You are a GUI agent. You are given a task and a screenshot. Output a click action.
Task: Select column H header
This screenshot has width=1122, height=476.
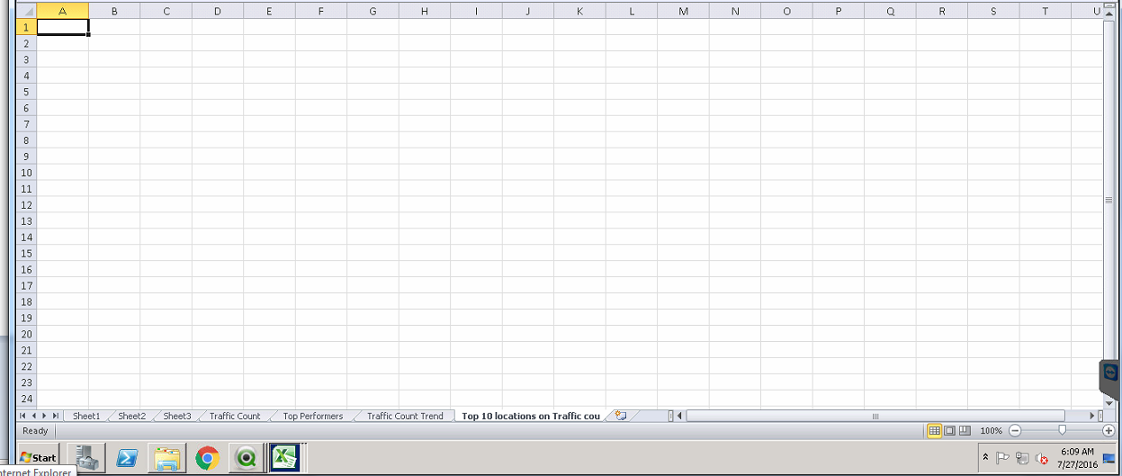pos(425,11)
